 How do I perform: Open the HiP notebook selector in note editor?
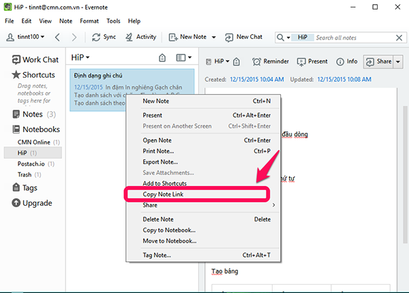pyautogui.click(x=217, y=61)
